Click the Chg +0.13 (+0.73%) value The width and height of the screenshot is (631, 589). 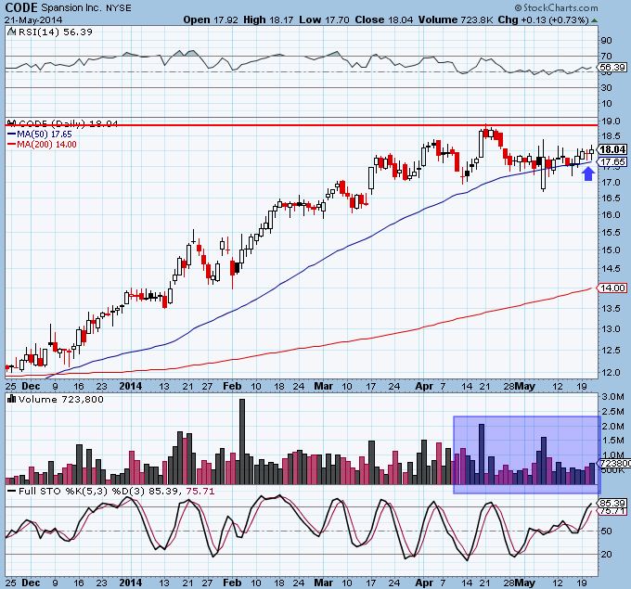543,19
